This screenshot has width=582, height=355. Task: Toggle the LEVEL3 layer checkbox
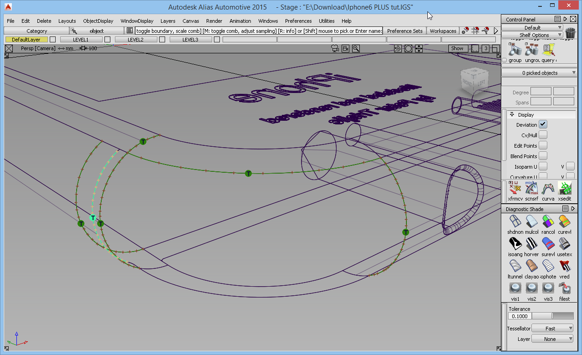[x=217, y=40]
